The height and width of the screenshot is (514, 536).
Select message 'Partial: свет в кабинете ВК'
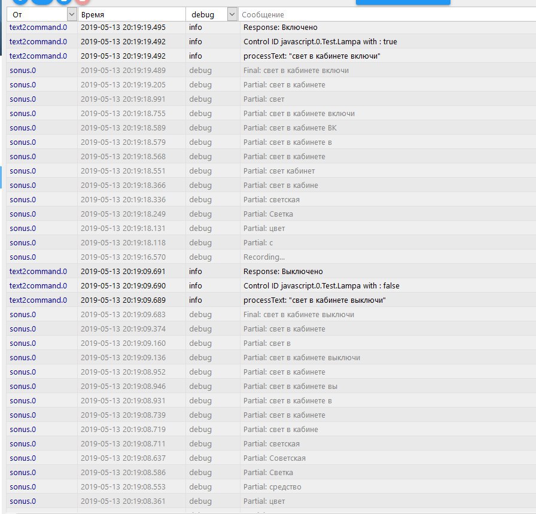290,128
